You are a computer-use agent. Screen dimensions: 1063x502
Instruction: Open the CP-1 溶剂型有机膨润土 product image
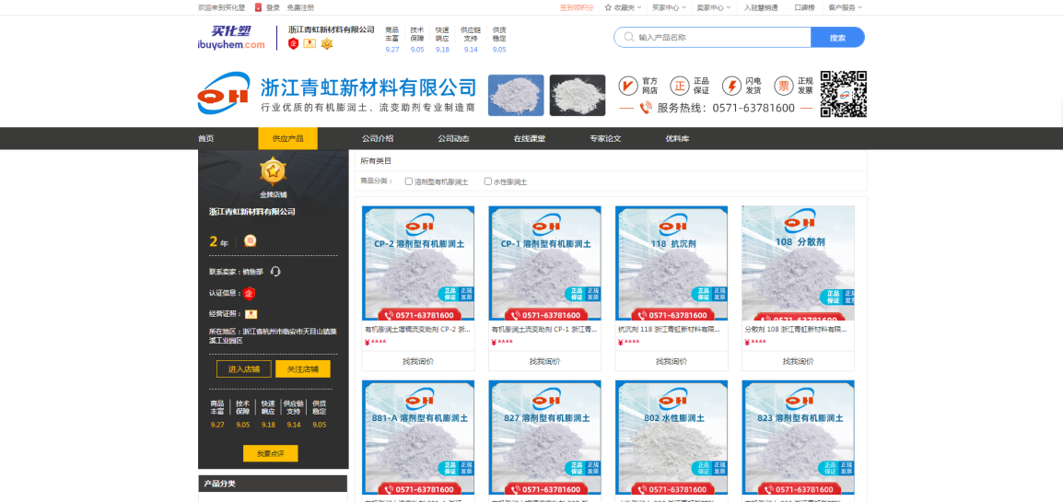545,263
